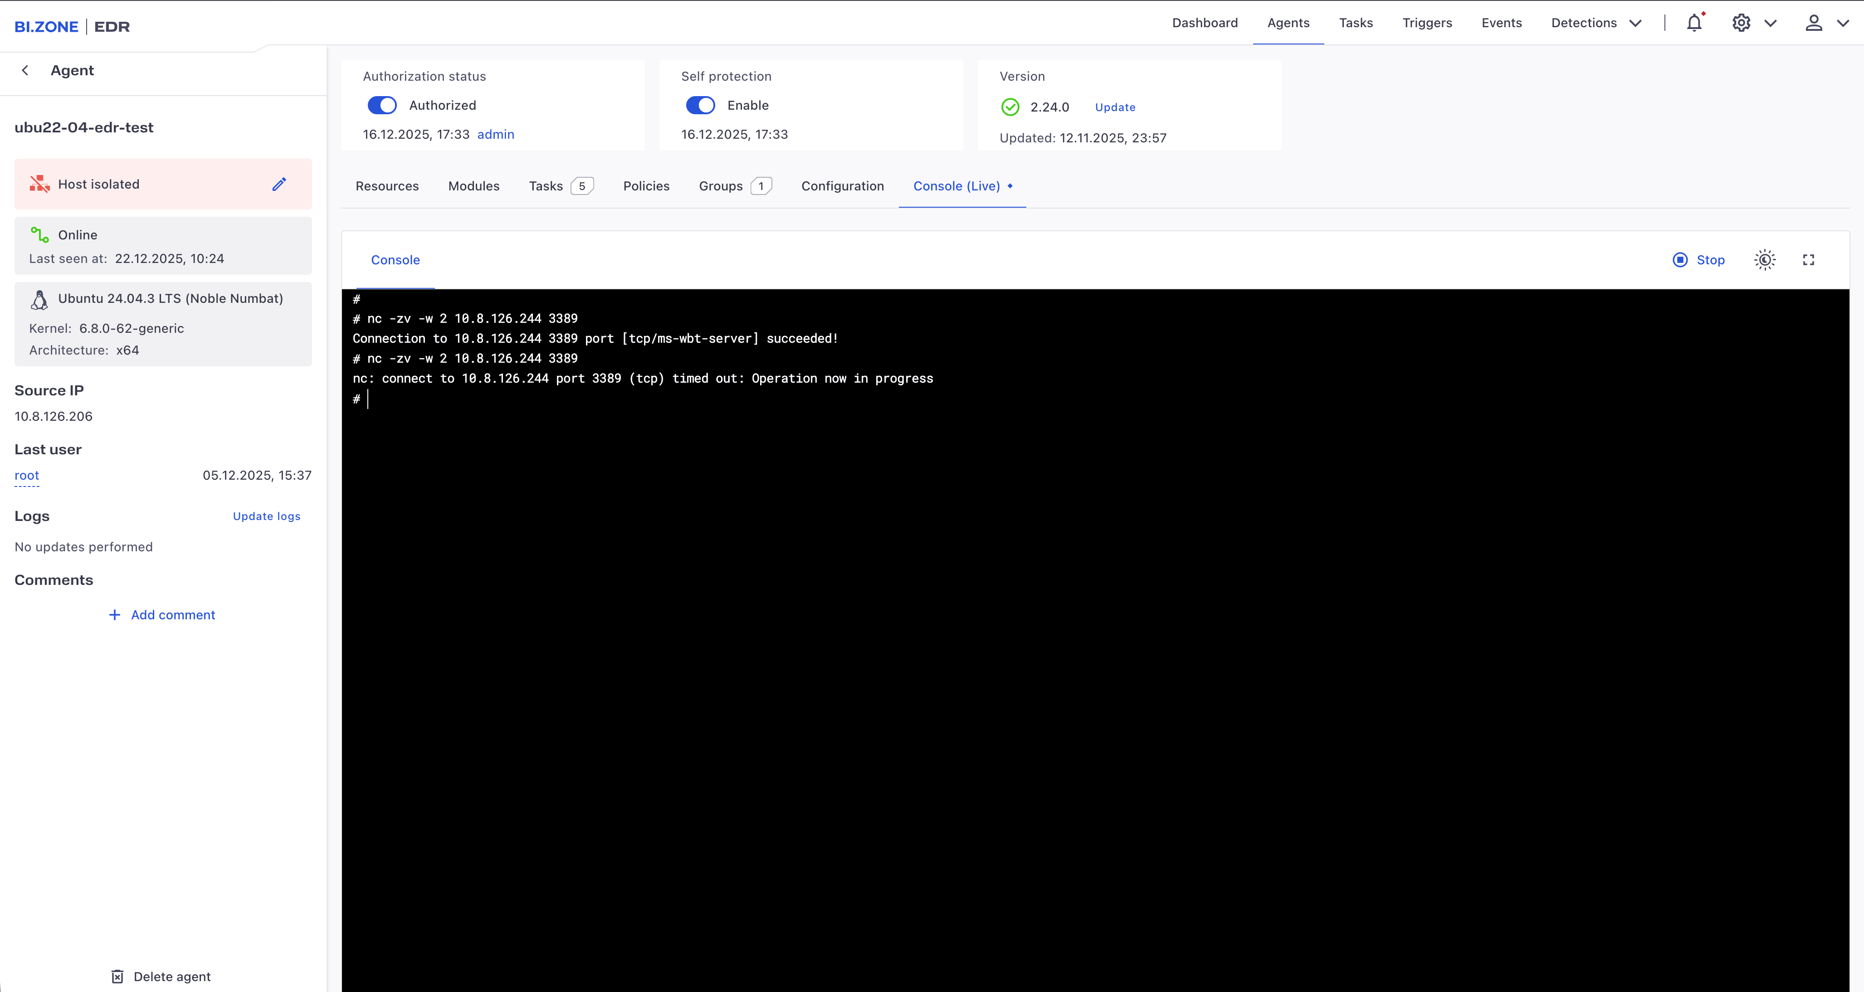The height and width of the screenshot is (992, 1864).
Task: Edit the Host isolated status via pencil icon
Action: click(279, 184)
